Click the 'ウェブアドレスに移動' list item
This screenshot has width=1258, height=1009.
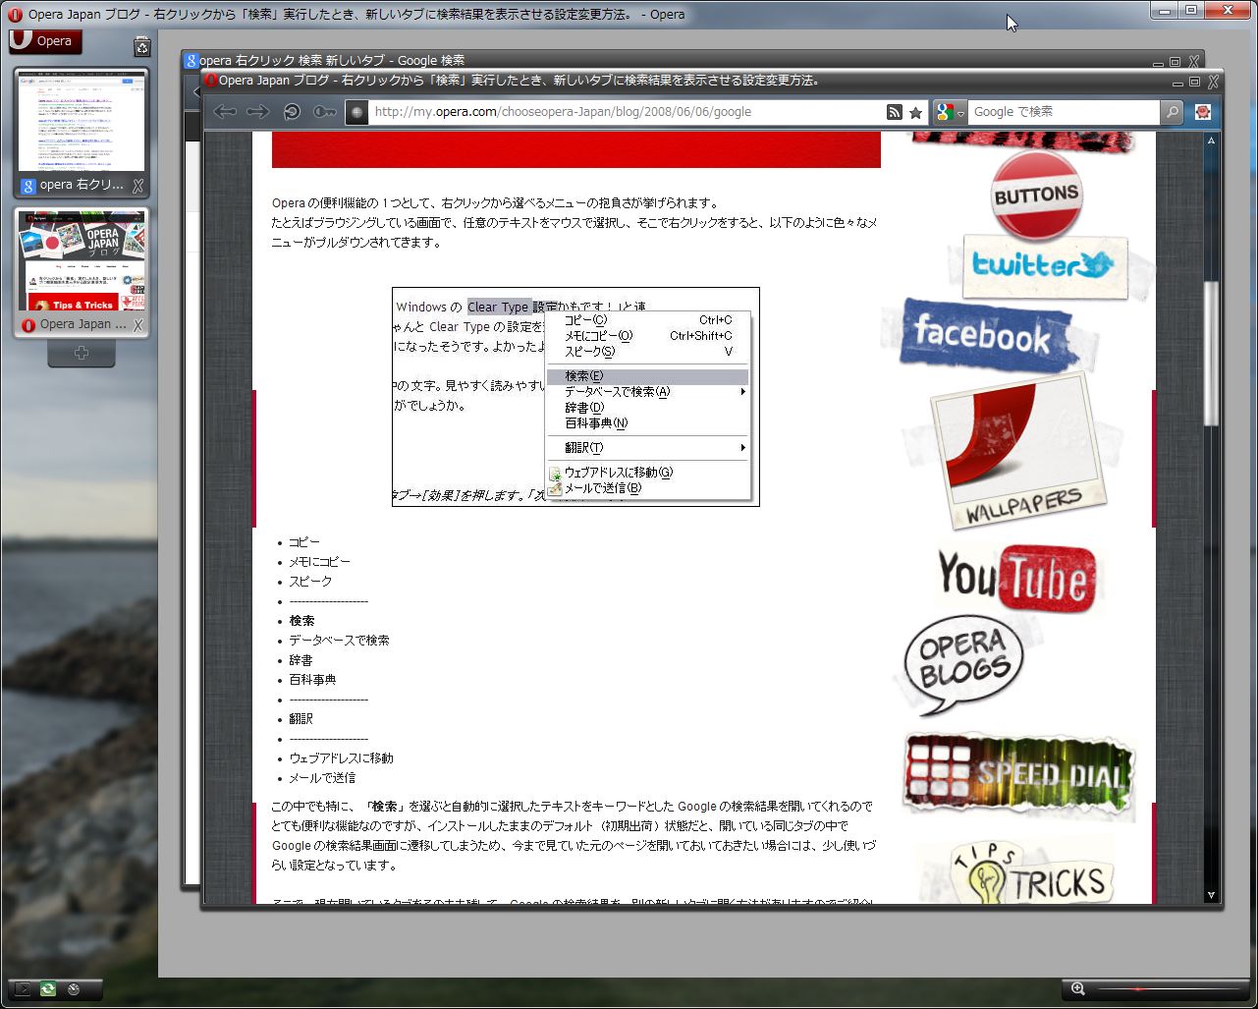tap(341, 758)
